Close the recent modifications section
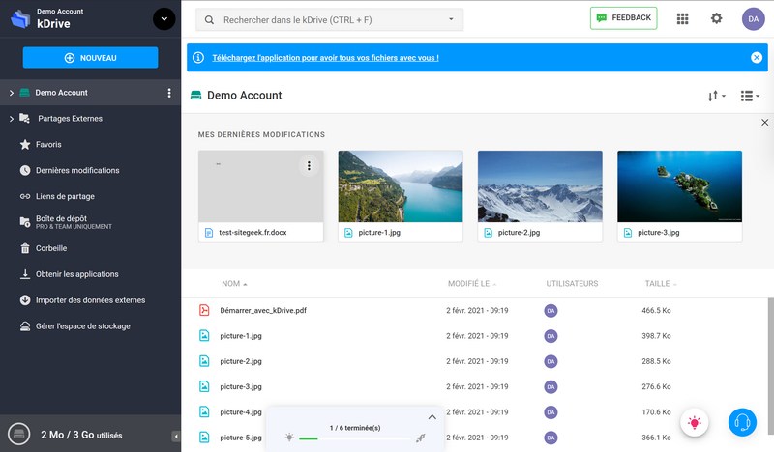The height and width of the screenshot is (452, 774). tap(765, 122)
